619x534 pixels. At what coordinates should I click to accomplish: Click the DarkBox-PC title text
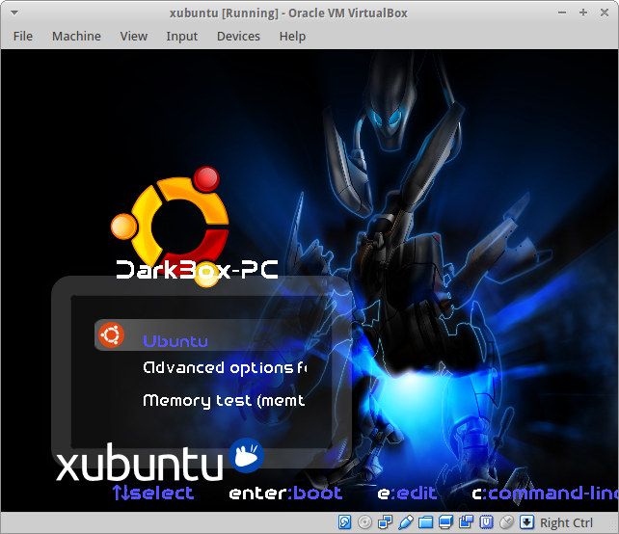[197, 270]
